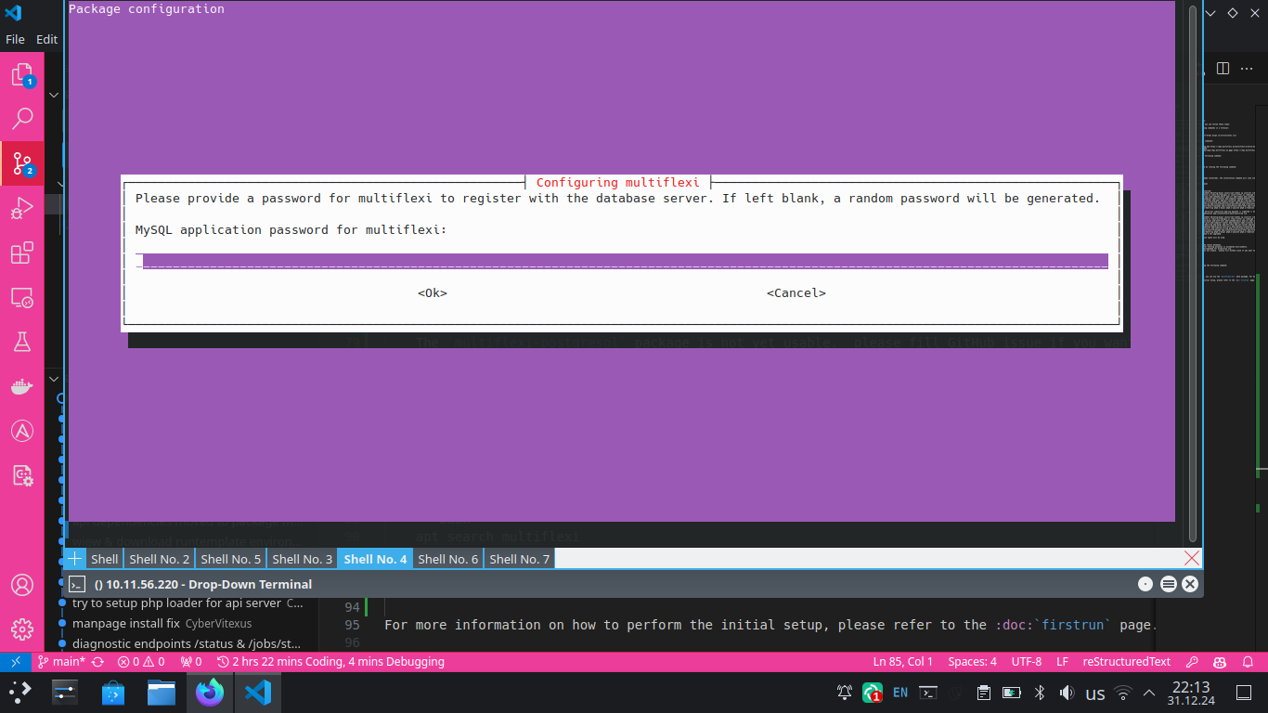Open the errors and warnings status item
Screen dimensions: 1268x713
[x=141, y=662]
